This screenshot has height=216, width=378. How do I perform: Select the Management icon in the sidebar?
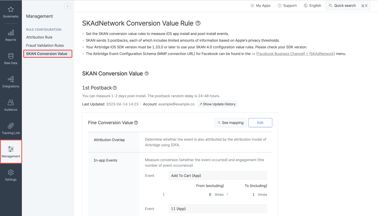click(x=11, y=152)
